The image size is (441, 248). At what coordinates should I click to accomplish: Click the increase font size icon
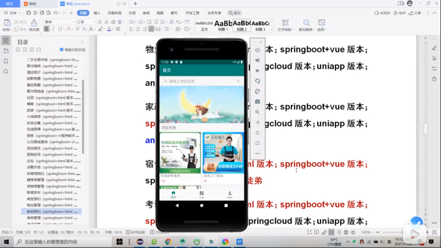point(100,22)
